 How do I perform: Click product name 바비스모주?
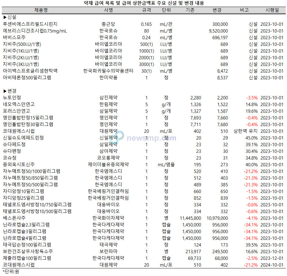[14, 37]
